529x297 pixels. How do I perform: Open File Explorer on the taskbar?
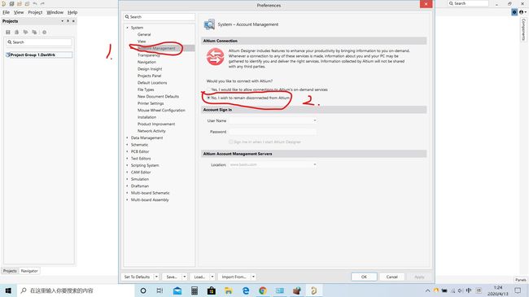(229, 290)
